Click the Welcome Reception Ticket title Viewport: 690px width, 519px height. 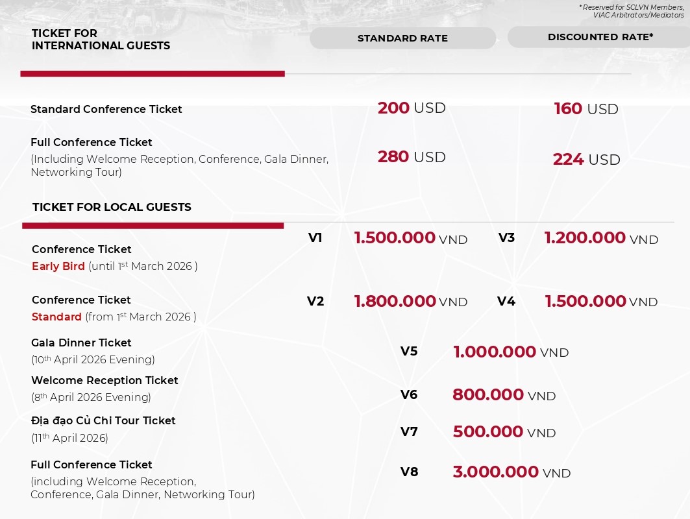coord(105,380)
